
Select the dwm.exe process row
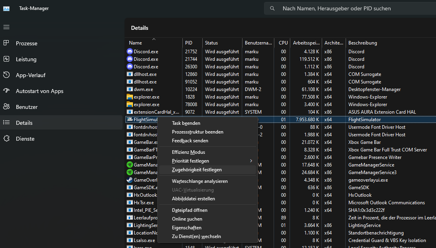(x=143, y=89)
